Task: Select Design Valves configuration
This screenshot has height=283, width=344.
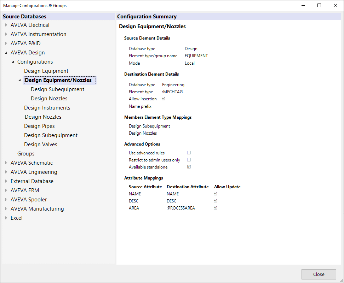Action: click(41, 145)
